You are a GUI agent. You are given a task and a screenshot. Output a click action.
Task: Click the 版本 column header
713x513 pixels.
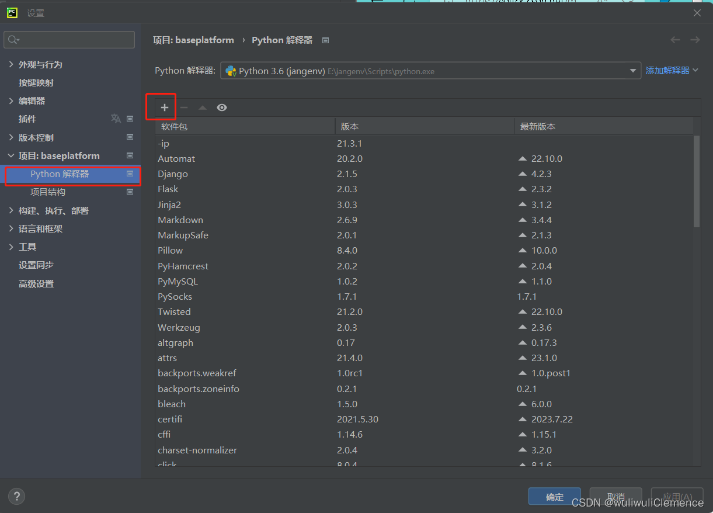click(x=425, y=126)
